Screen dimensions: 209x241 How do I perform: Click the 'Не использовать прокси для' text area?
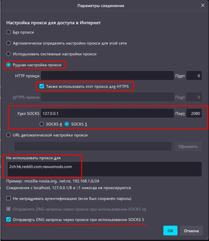click(104, 169)
